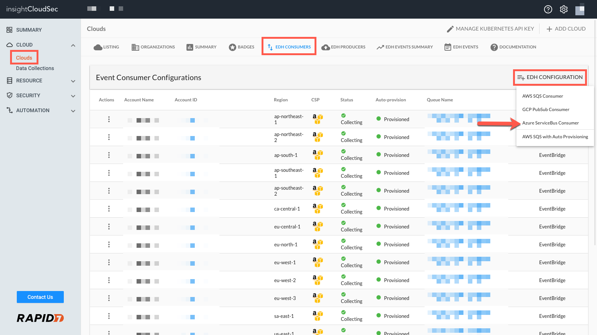Open the help question mark icon
This screenshot has width=597, height=335.
click(x=548, y=9)
